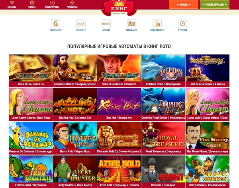Click Royal Treasures / Сокровища caption
Viewport: 239px width, 188px height.
(x=163, y=151)
